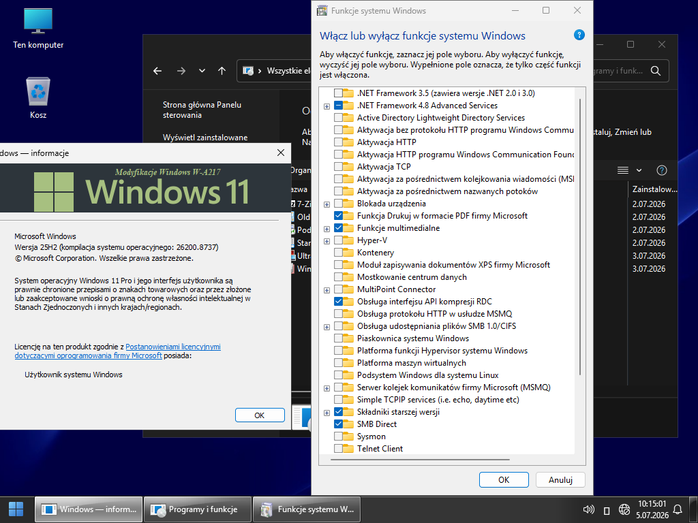Click folder icon of Sysmon row
The height and width of the screenshot is (523, 698).
(348, 437)
